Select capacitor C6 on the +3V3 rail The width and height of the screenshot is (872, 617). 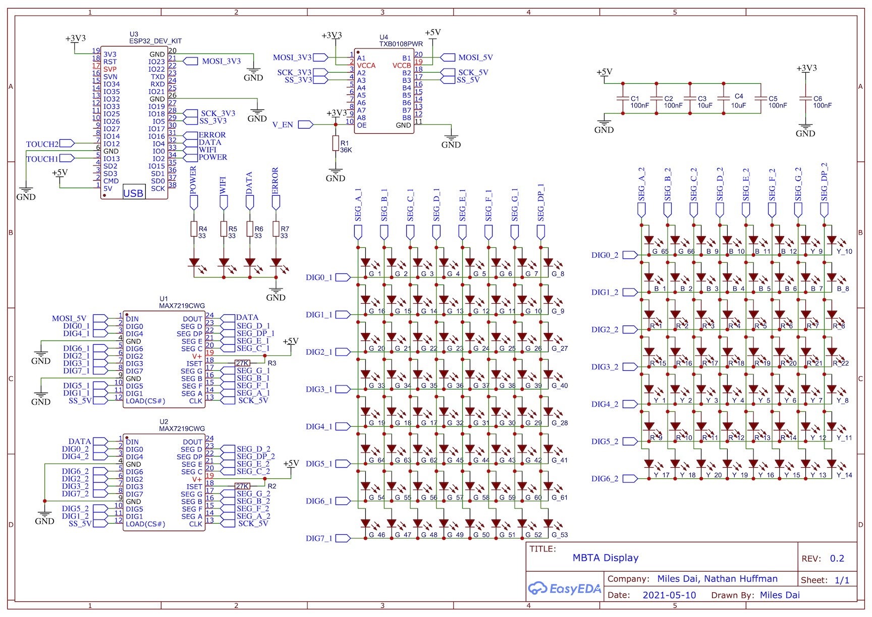[x=805, y=98]
